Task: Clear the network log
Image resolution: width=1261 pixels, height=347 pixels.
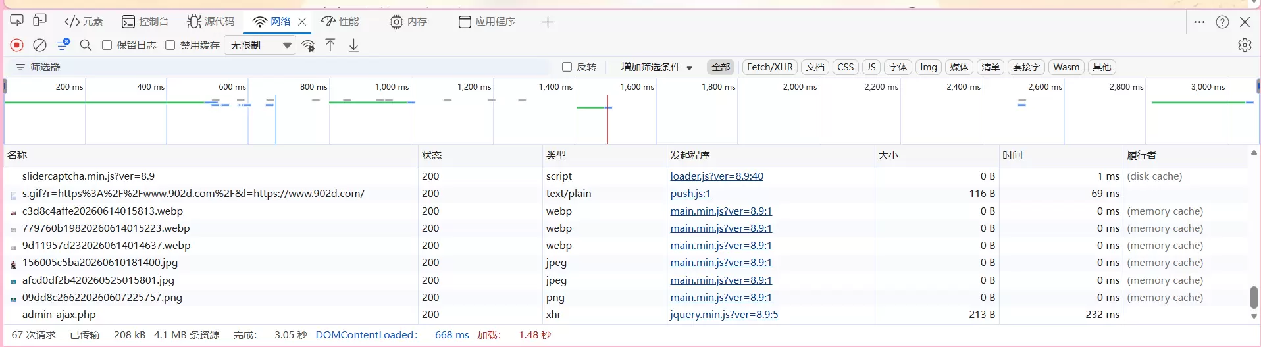Action: [40, 45]
